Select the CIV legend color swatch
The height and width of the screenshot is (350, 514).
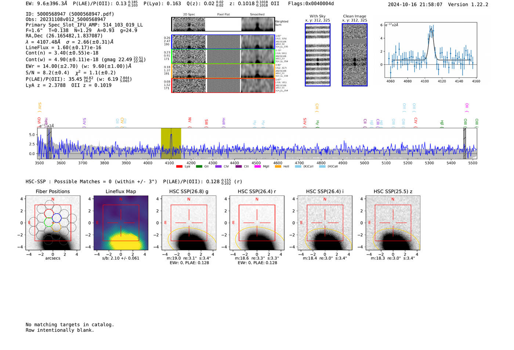click(218, 167)
